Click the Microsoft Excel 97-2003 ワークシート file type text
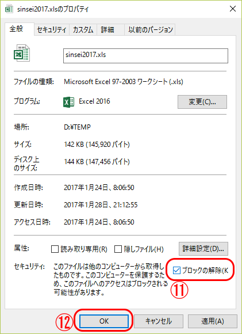 tap(124, 82)
